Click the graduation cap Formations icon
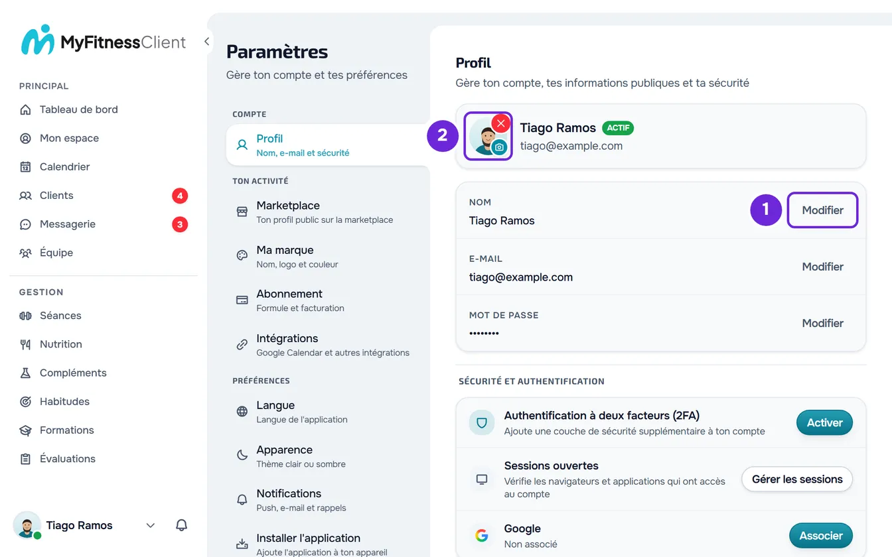This screenshot has width=892, height=557. [25, 430]
